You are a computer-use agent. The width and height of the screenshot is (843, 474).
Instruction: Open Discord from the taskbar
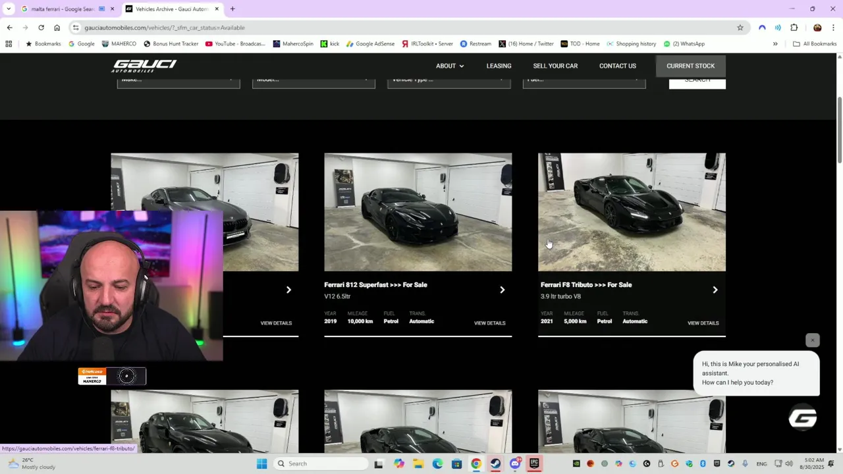click(x=515, y=463)
